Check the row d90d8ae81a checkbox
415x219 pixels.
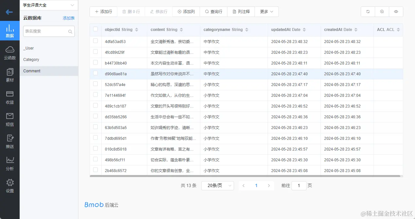point(95,73)
